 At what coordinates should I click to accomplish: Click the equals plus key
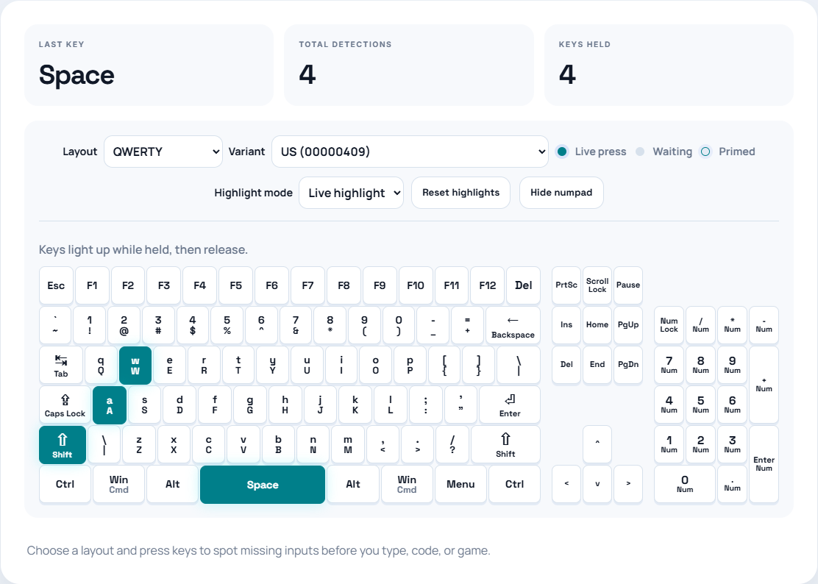coord(467,326)
